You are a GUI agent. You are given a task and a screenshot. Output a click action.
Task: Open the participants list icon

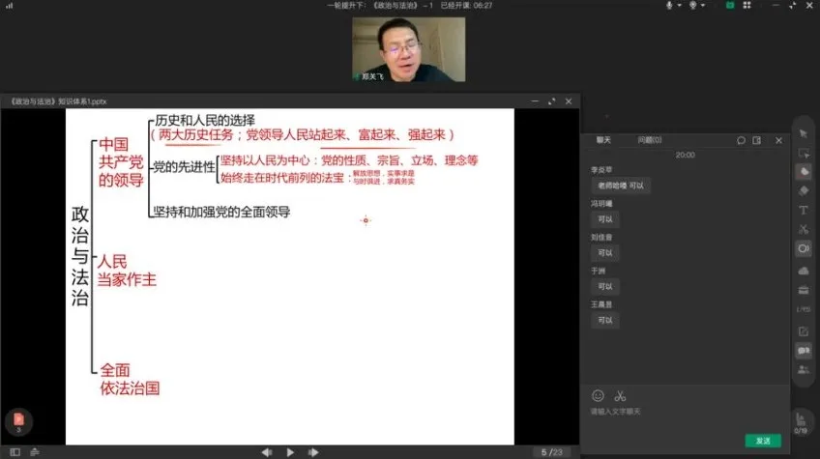[x=803, y=369]
